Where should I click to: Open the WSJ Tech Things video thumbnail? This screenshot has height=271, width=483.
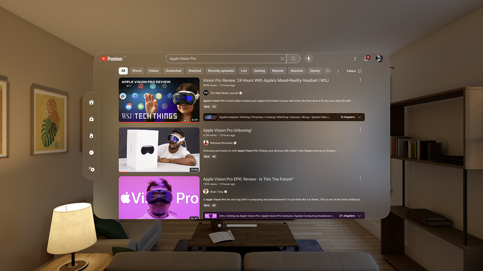click(x=159, y=100)
